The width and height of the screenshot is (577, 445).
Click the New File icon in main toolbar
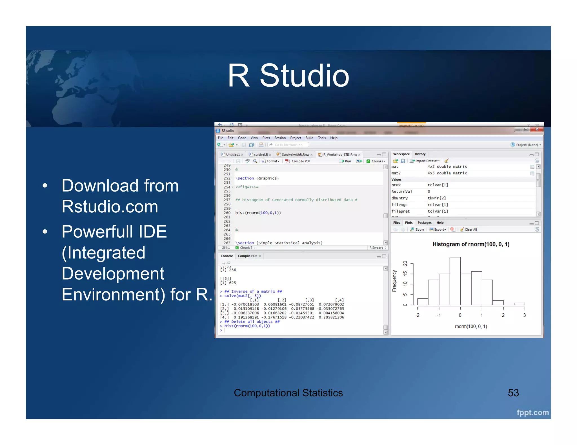point(219,145)
